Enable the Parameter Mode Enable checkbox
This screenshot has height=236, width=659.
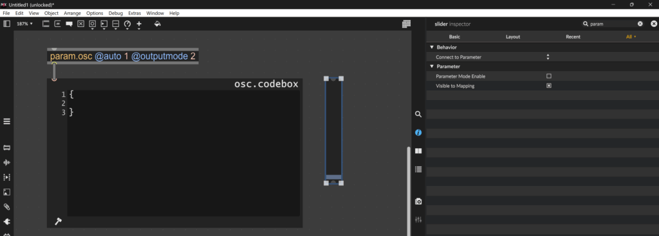click(x=548, y=76)
